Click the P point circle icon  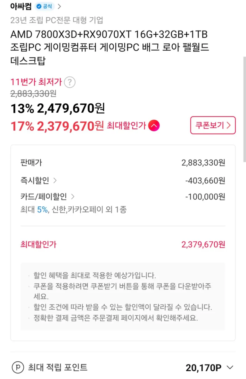coord(18,367)
